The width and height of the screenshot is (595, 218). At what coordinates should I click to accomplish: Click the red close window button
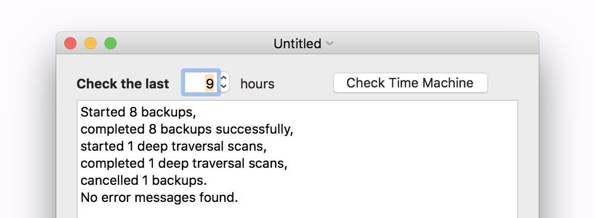point(70,44)
